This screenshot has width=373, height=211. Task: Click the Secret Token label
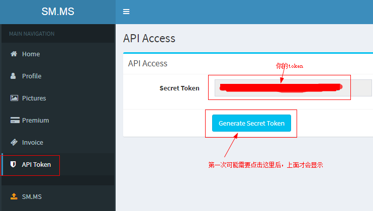point(179,88)
